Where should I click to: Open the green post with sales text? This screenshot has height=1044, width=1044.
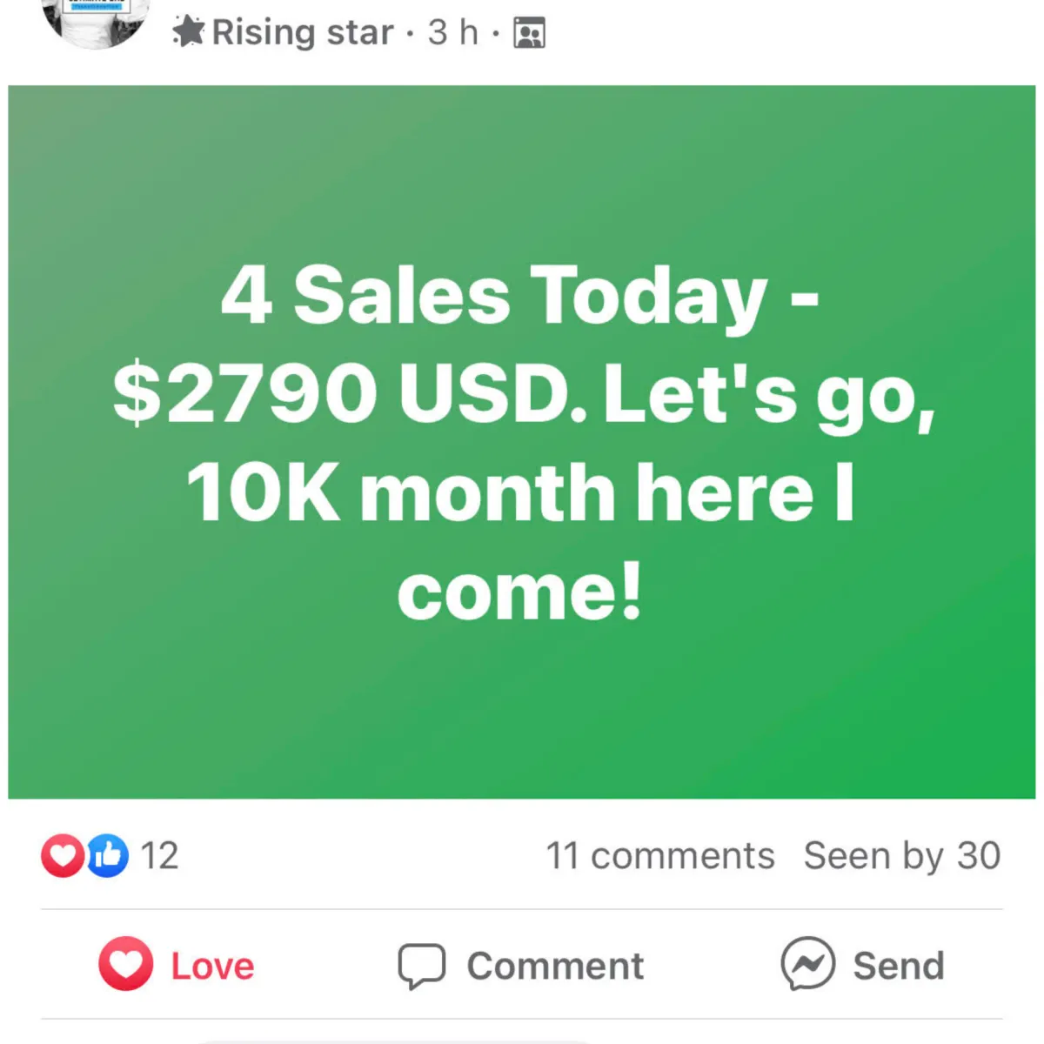pyautogui.click(x=522, y=442)
